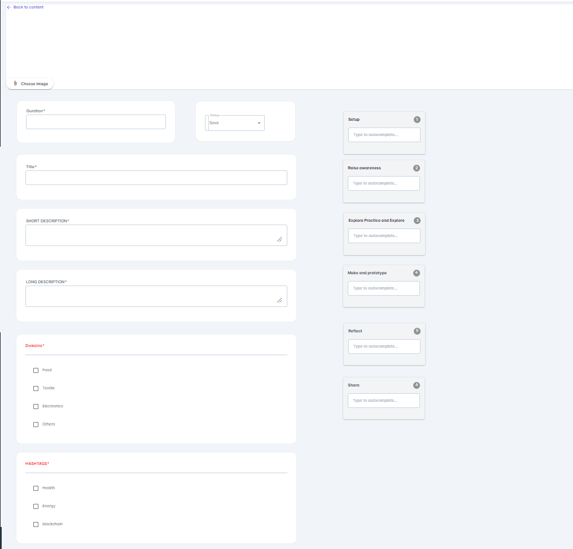Click step 4 badge on Make and prototype
Viewport: 573px width, 549px height.
pos(416,273)
